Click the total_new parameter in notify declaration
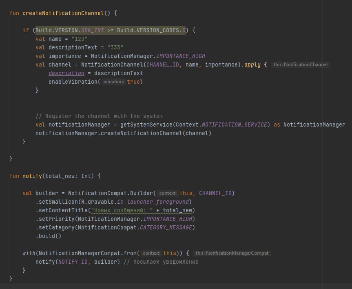The height and width of the screenshot is (289, 352). [60, 176]
